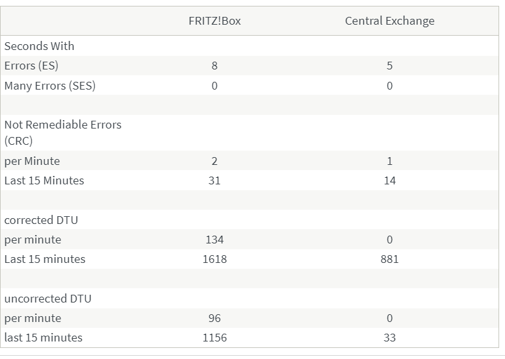Select the corrected DTU heading

click(41, 220)
